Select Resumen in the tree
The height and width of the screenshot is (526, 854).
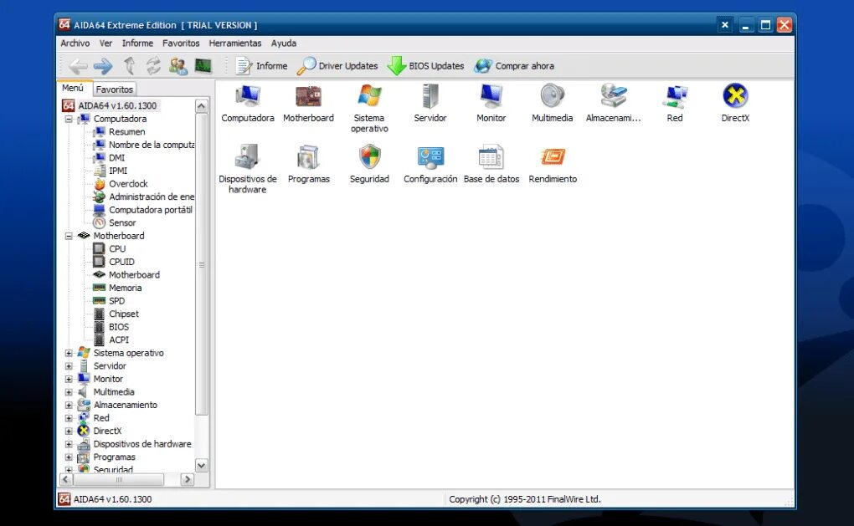coord(127,131)
